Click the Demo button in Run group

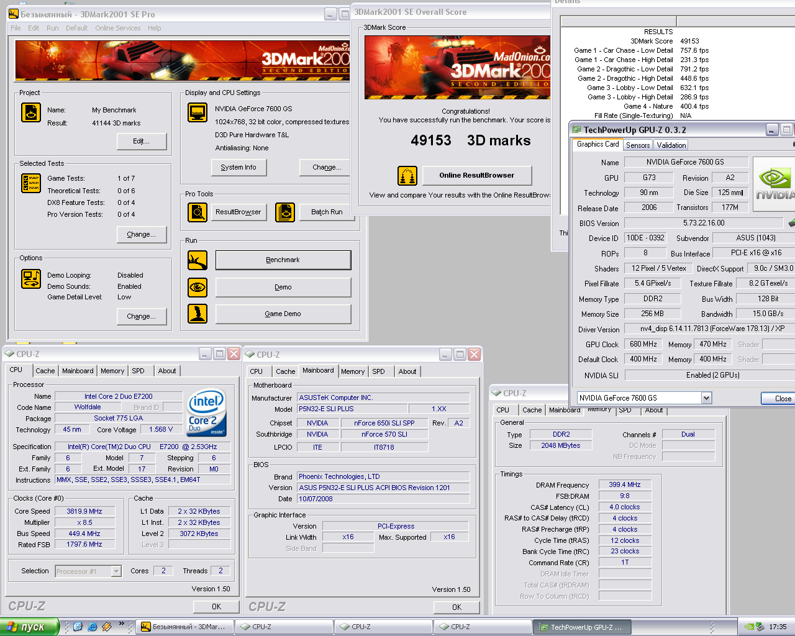coord(283,287)
